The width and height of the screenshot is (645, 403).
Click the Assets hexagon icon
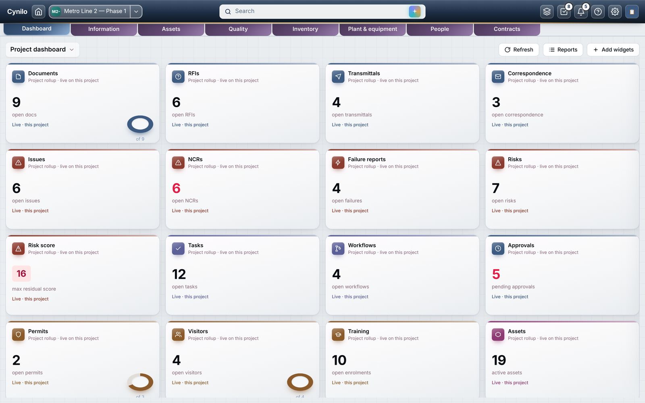point(498,334)
